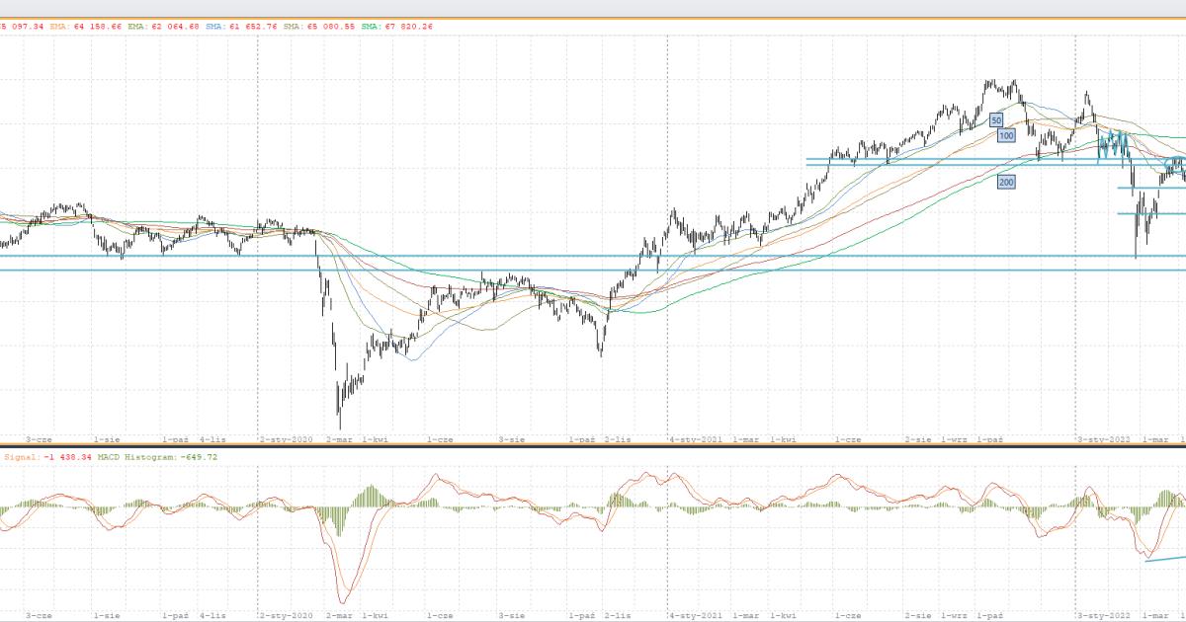1186x622 pixels.
Task: Click the divider between price chart and MACD panel
Action: tap(593, 446)
